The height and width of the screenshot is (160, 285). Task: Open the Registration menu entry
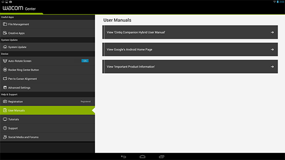pos(47,102)
